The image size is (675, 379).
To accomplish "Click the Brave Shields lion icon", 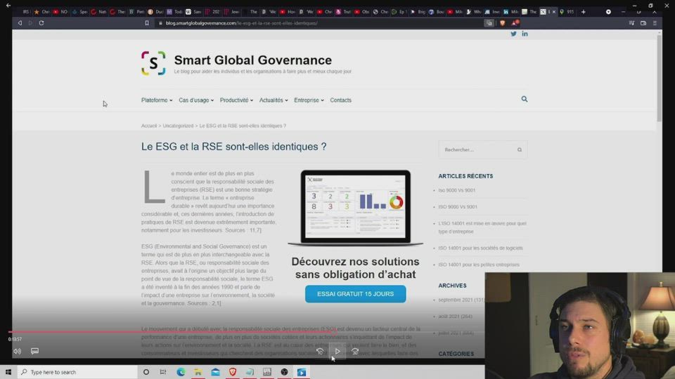I will tap(501, 23).
